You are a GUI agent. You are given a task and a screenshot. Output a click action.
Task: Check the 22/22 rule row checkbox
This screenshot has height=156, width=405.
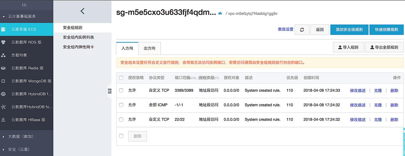[x=121, y=119]
